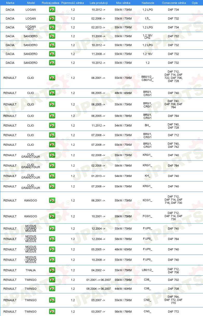203x316 pixels.
Task: Click the production date 02.2013 ->
Action: 98,27
